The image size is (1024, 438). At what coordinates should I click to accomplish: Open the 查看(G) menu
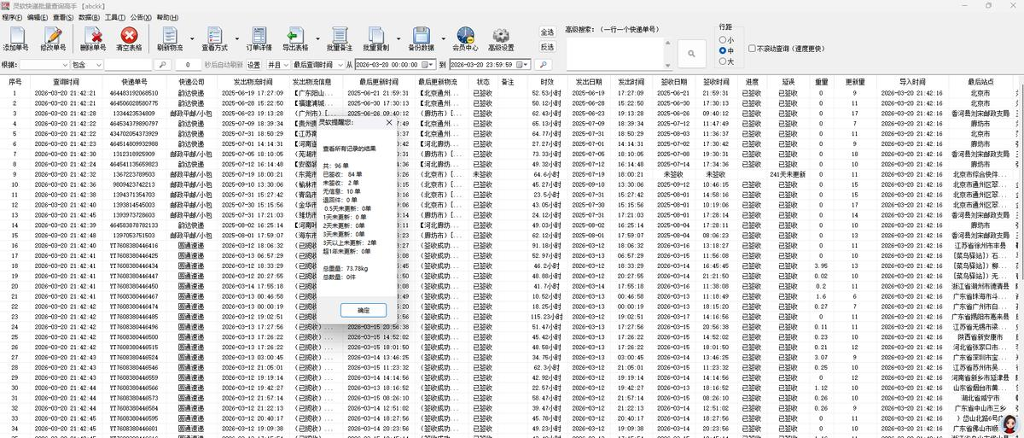pyautogui.click(x=63, y=17)
